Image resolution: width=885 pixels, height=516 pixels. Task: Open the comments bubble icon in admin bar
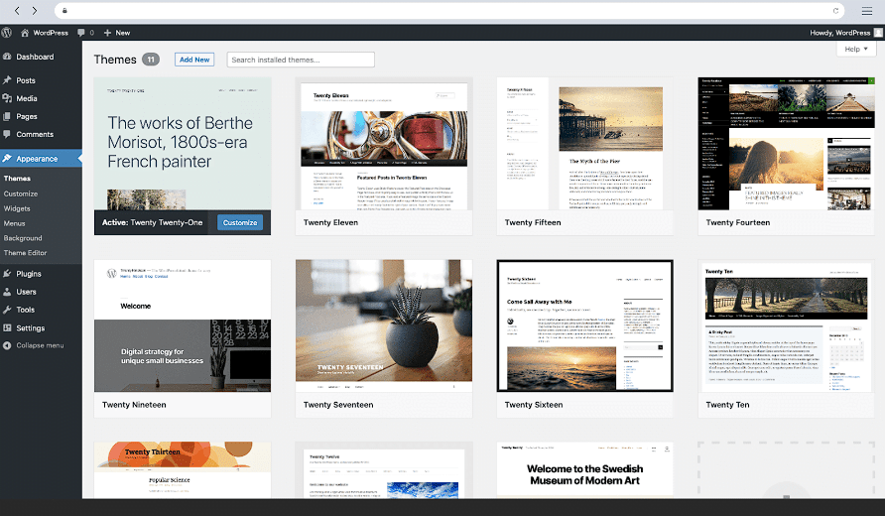point(81,33)
